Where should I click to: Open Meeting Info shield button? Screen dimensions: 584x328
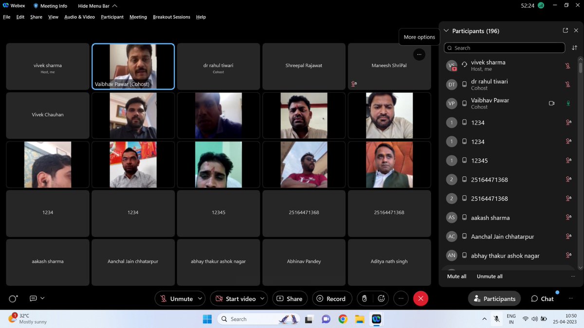pos(51,6)
